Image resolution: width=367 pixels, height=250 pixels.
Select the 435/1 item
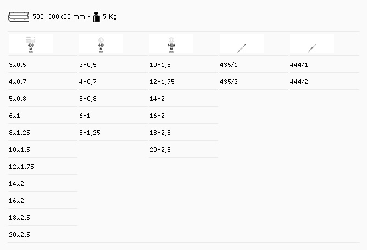coord(229,65)
